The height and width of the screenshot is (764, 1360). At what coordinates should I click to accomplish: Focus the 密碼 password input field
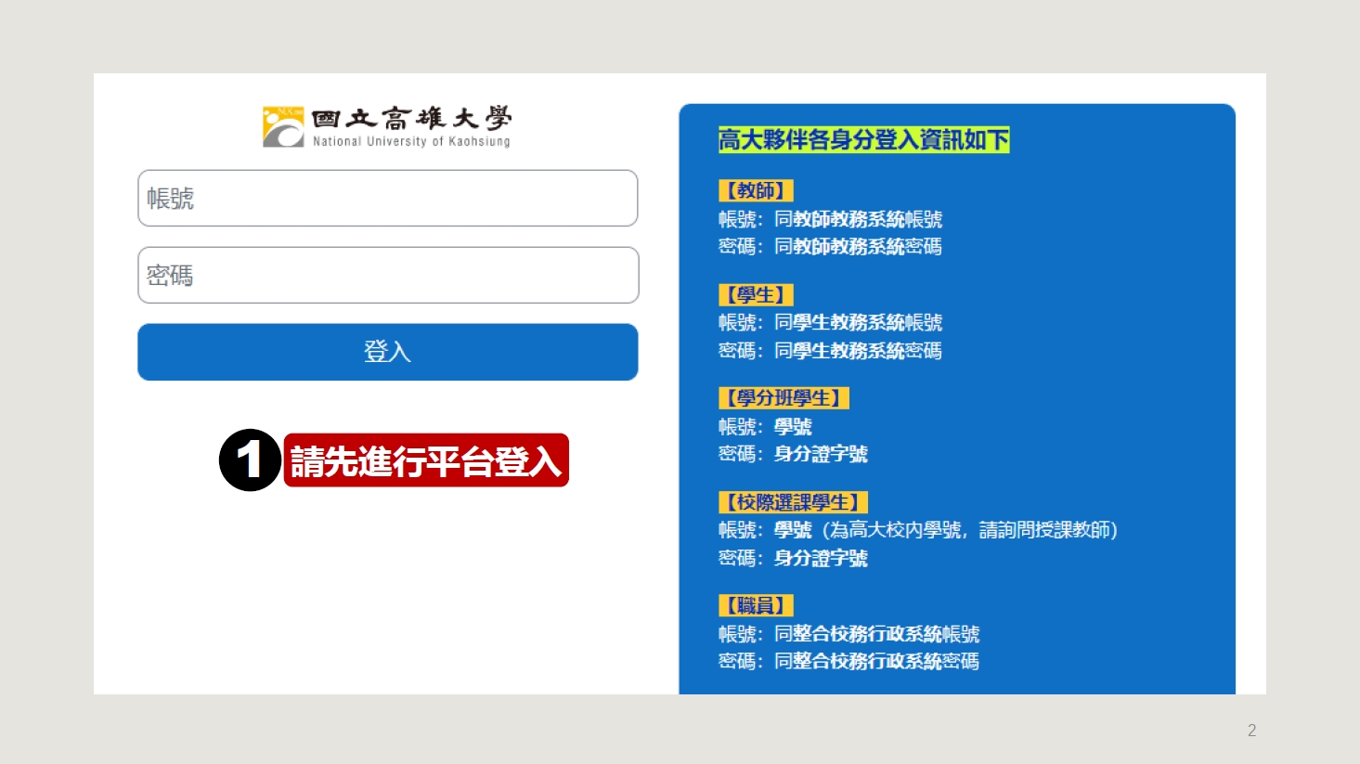387,275
